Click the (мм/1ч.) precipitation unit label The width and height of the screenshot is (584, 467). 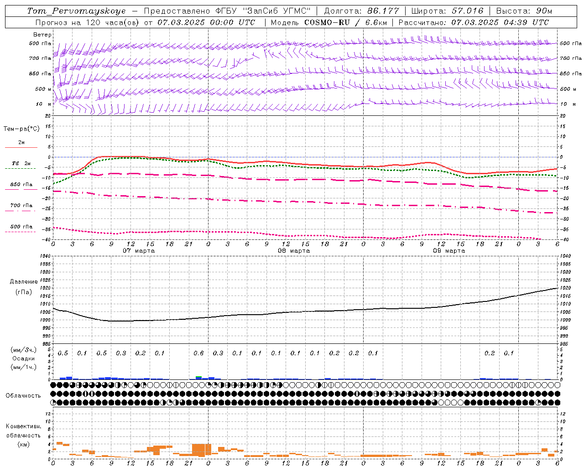tap(23, 367)
